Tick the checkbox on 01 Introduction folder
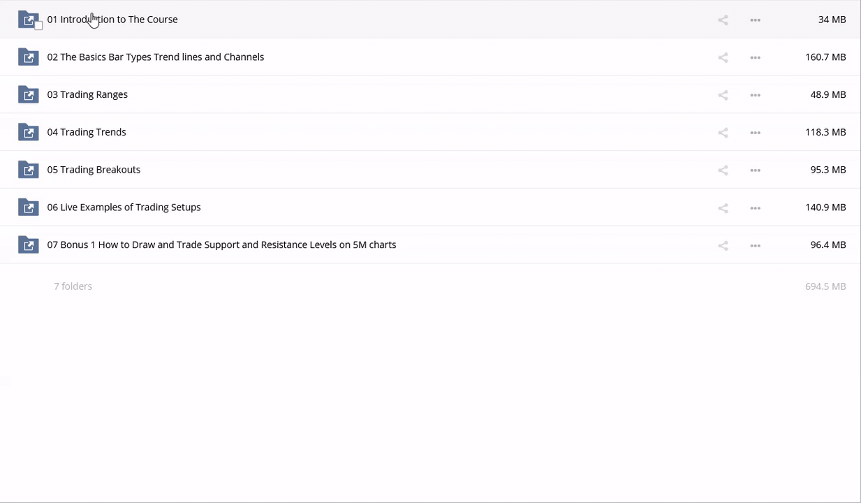Image resolution: width=861 pixels, height=503 pixels. tap(38, 26)
